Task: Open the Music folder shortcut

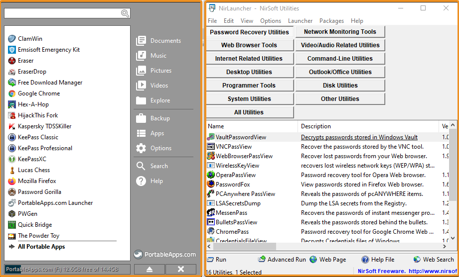Action: (151, 56)
